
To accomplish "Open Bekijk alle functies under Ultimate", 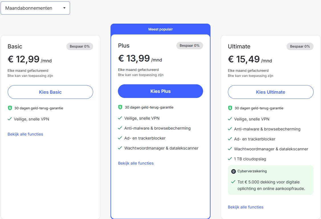I will pos(246,207).
